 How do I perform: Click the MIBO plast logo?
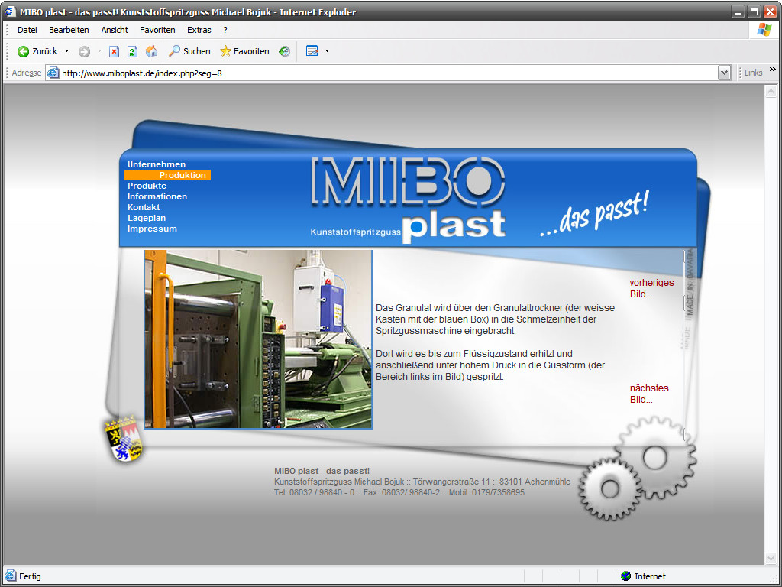[x=408, y=199]
